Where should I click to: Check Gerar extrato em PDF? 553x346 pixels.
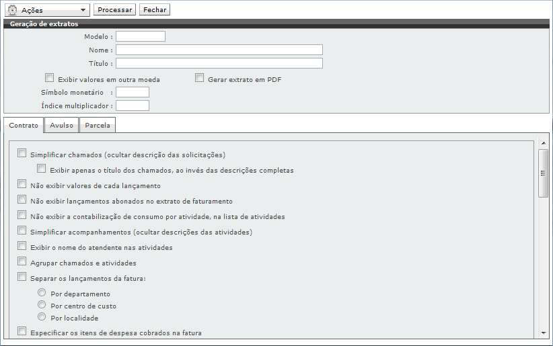pyautogui.click(x=199, y=78)
